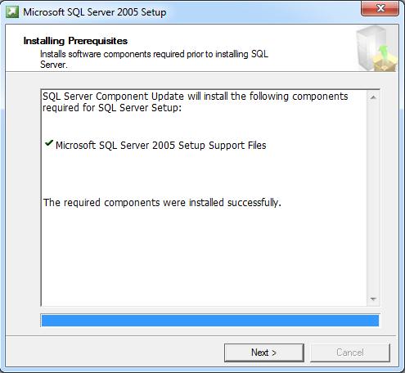Viewport: 405px width, 373px height.
Task: Click the 'required components were installed successfully' message
Action: pos(162,203)
